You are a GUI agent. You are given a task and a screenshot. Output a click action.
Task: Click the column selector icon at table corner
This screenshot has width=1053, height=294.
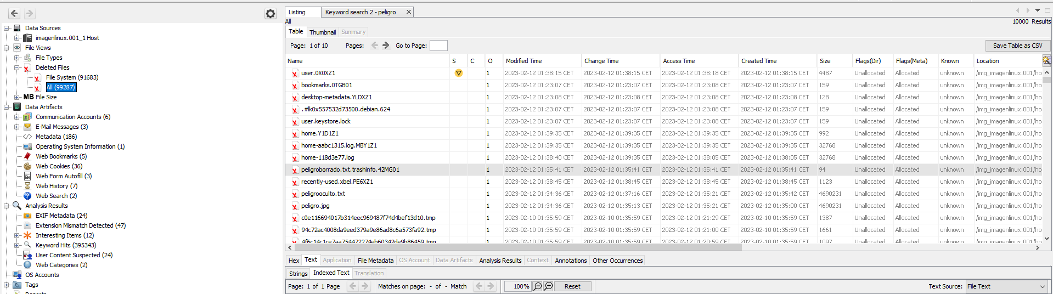click(x=1046, y=60)
